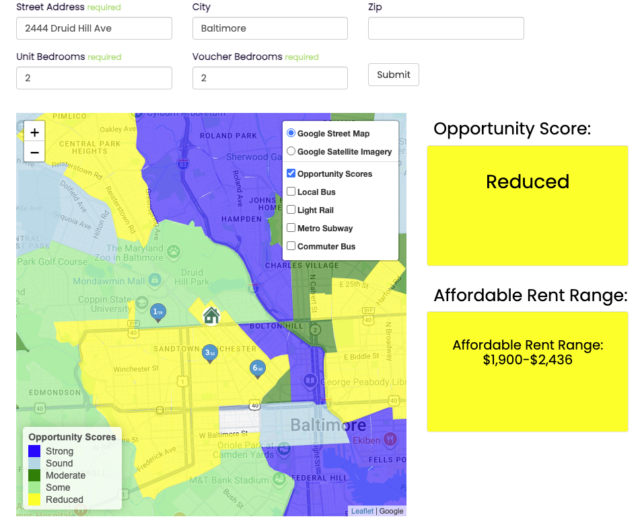Click the Strong blue legend swatch

point(34,451)
